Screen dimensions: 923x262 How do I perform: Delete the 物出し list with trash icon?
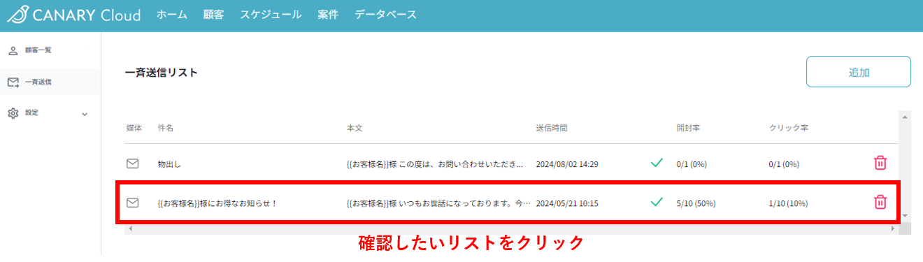tap(880, 163)
